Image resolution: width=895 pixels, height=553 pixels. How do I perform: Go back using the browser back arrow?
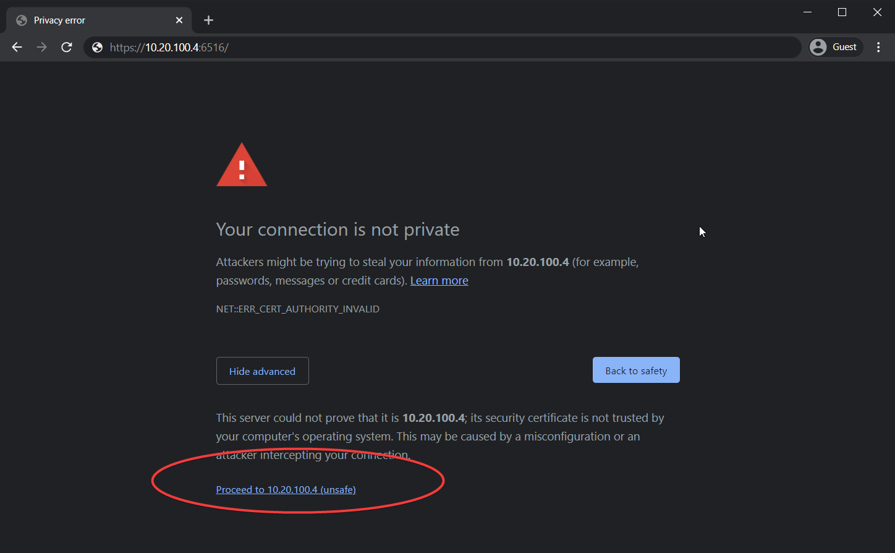click(x=17, y=47)
